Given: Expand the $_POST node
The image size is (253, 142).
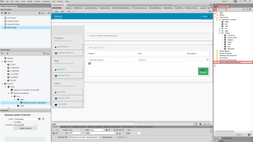Looking at the screenshot, I should point(5,81).
